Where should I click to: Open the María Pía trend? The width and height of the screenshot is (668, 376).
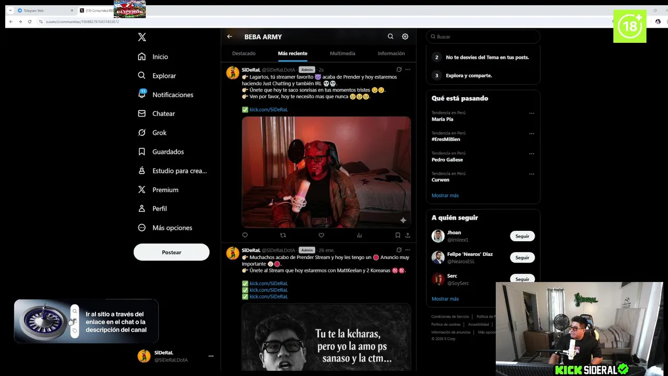[442, 120]
